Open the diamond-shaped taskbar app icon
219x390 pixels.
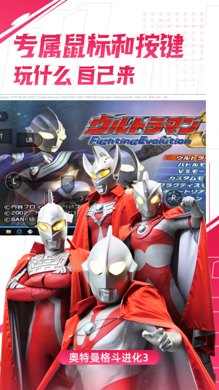coord(30,232)
